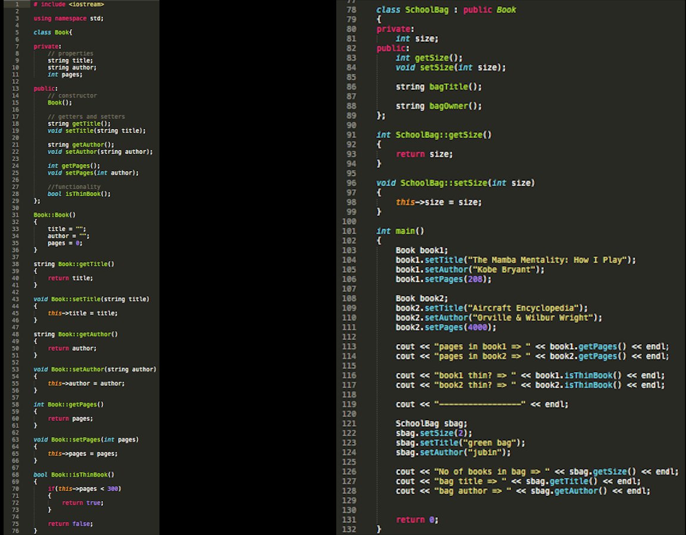Click 'book1.setPages(208);' statement
686x535 pixels.
[x=444, y=279]
